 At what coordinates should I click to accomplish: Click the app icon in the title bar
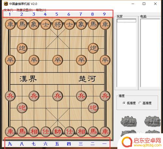tap(6, 4)
